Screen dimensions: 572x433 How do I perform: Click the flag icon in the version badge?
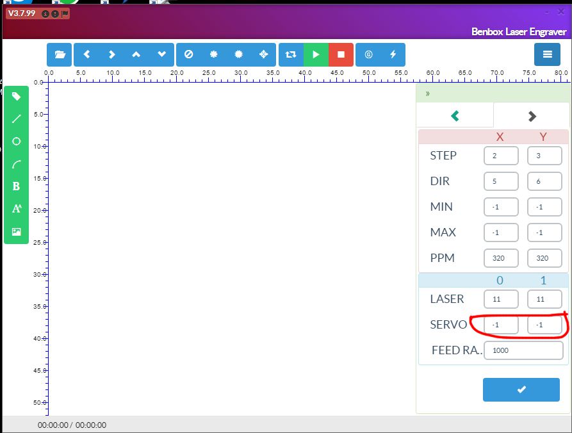pyautogui.click(x=65, y=14)
